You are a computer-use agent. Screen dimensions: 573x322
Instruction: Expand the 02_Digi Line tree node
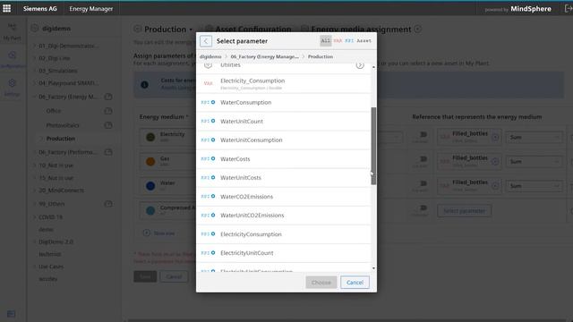pyautogui.click(x=35, y=58)
